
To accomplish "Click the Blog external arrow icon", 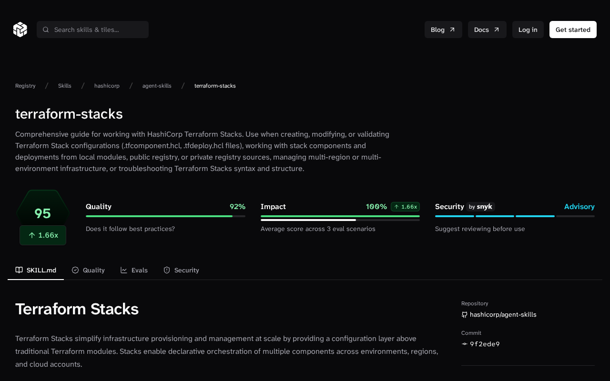I will [452, 30].
